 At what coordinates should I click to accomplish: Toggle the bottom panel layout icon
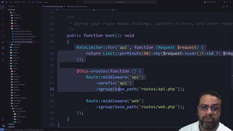(208, 2)
